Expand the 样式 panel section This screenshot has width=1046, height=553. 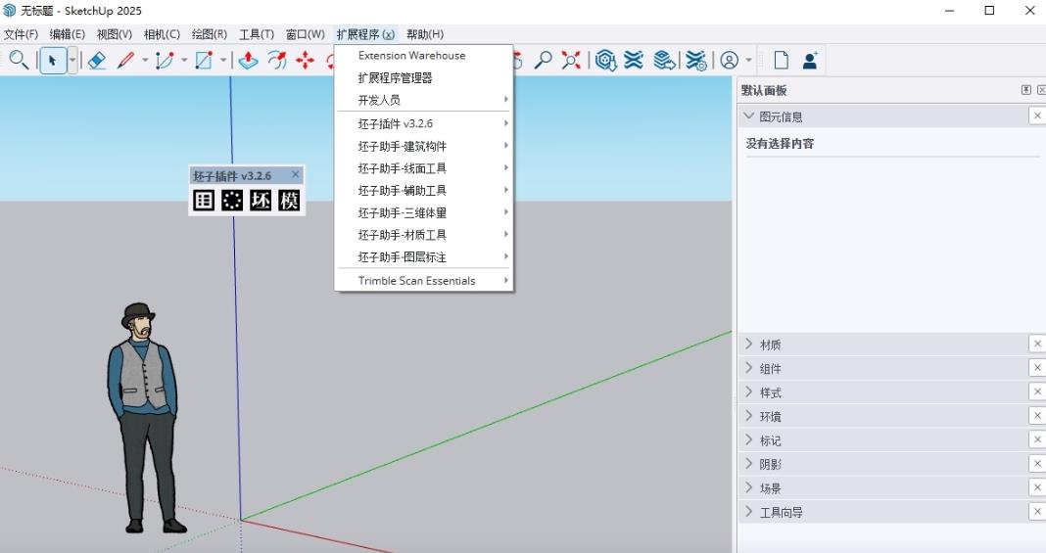pyautogui.click(x=748, y=392)
